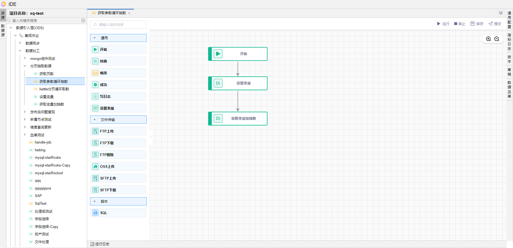Switch to the 数据源 left tab
The height and width of the screenshot is (248, 513).
(x=3, y=30)
